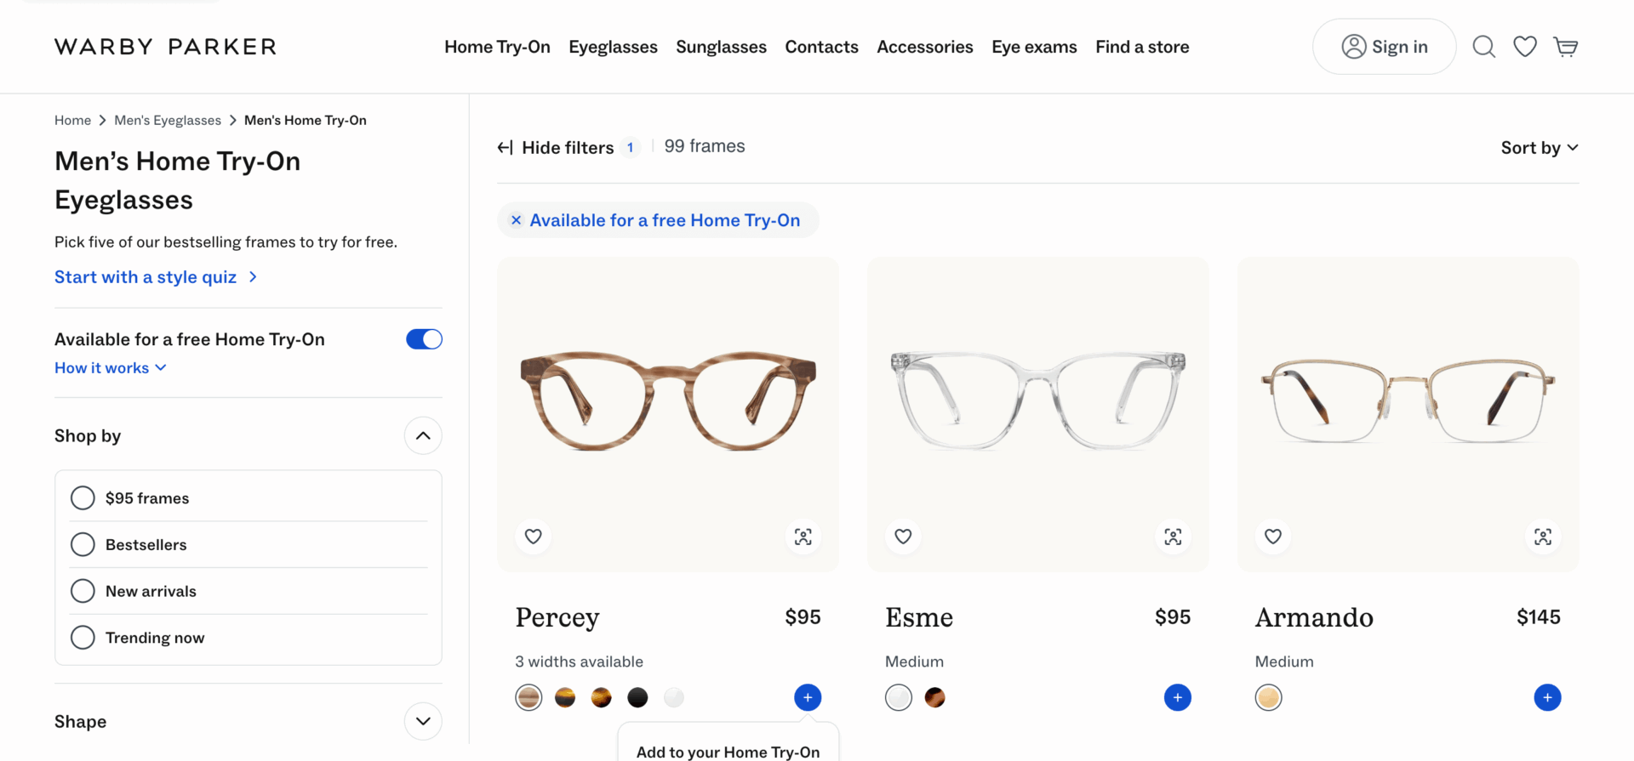Open the search icon in header
Screen dimensions: 1634x761
coord(1484,47)
